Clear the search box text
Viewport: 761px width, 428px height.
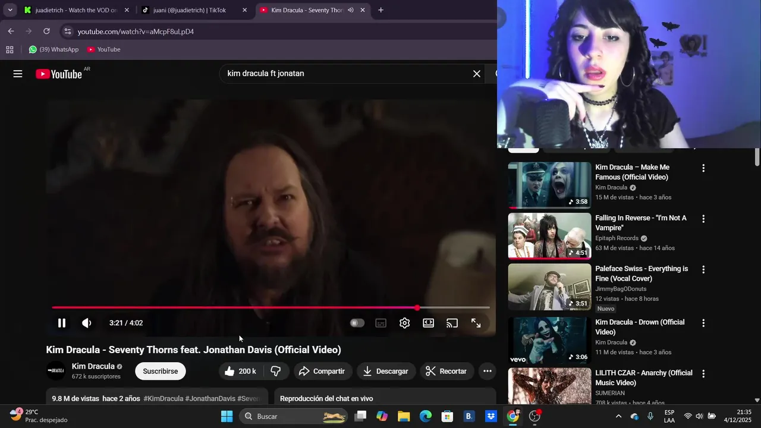477,74
